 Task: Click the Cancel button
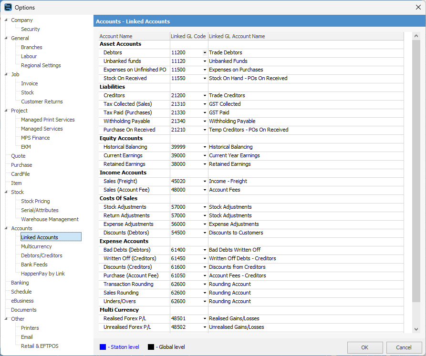pos(404,347)
